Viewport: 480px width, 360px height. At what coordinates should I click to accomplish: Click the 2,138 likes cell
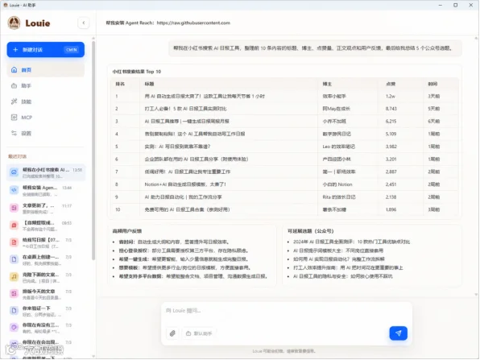pos(391,197)
